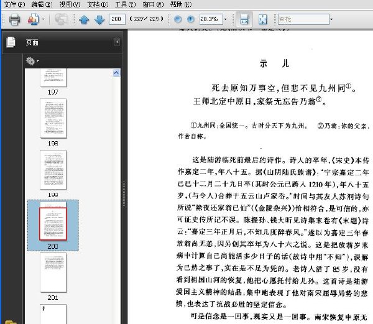
Task: Click the Pages panel icon
Action: (x=11, y=42)
